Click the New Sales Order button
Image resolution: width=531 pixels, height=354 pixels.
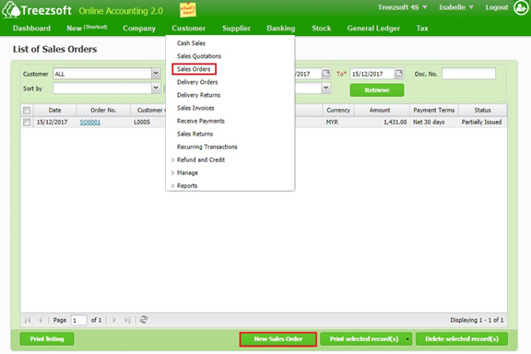click(278, 339)
